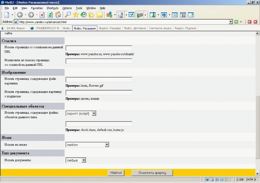Click the vertical scrollbar up arrow
This screenshot has width=260, height=183.
pos(257,34)
